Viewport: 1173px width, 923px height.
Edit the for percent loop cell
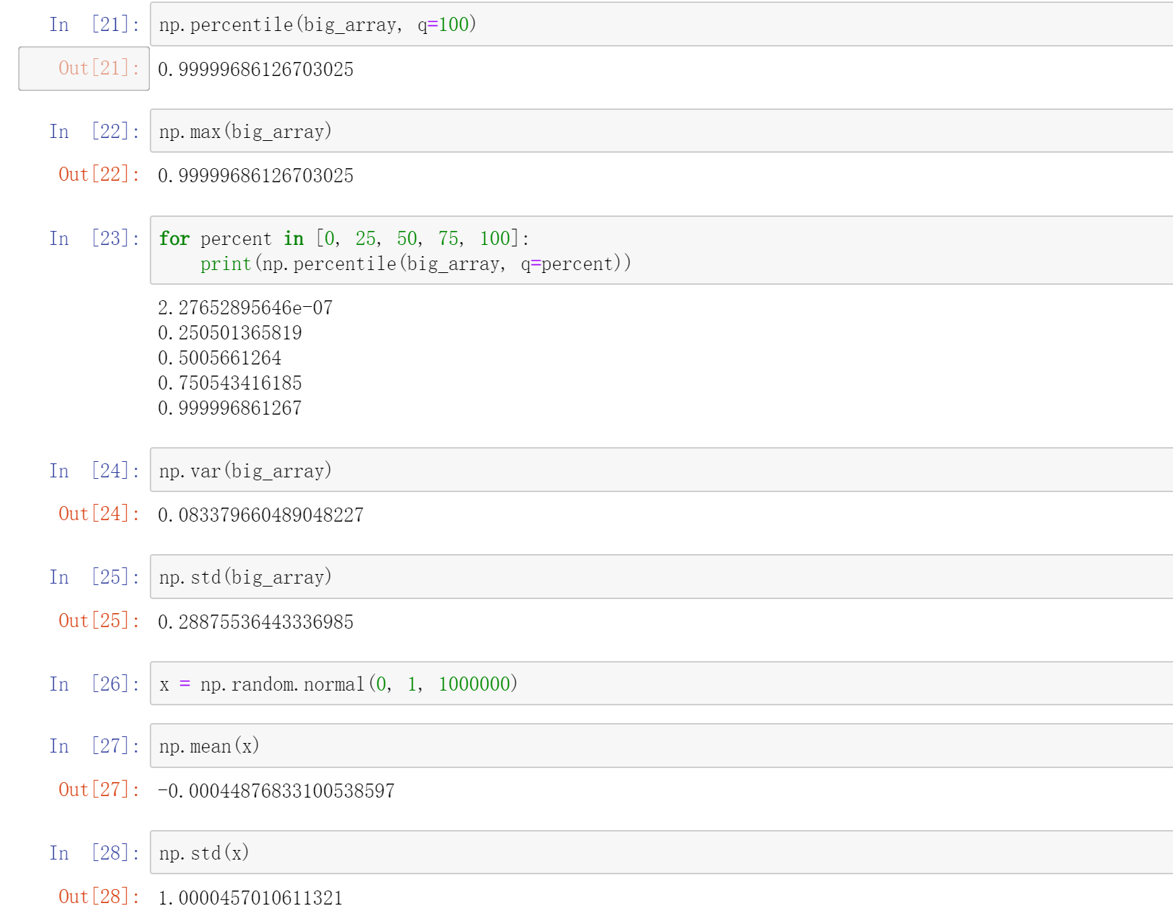661,250
